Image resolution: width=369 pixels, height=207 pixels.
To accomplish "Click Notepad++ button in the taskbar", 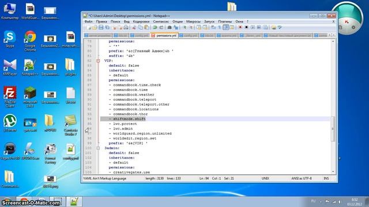I will pyautogui.click(x=74, y=202).
